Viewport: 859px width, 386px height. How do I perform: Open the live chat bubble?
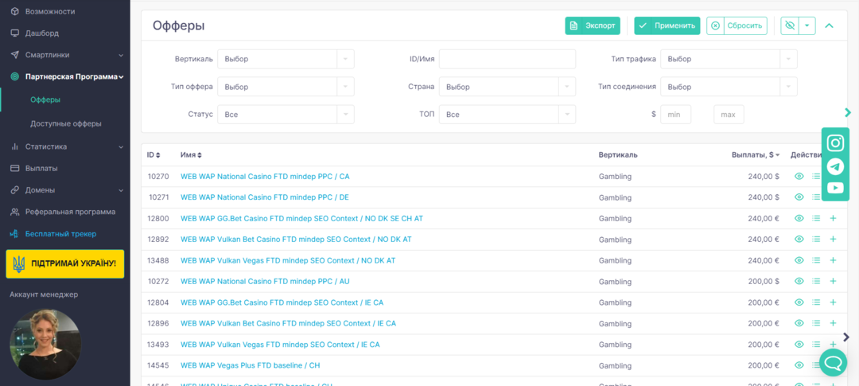click(833, 363)
